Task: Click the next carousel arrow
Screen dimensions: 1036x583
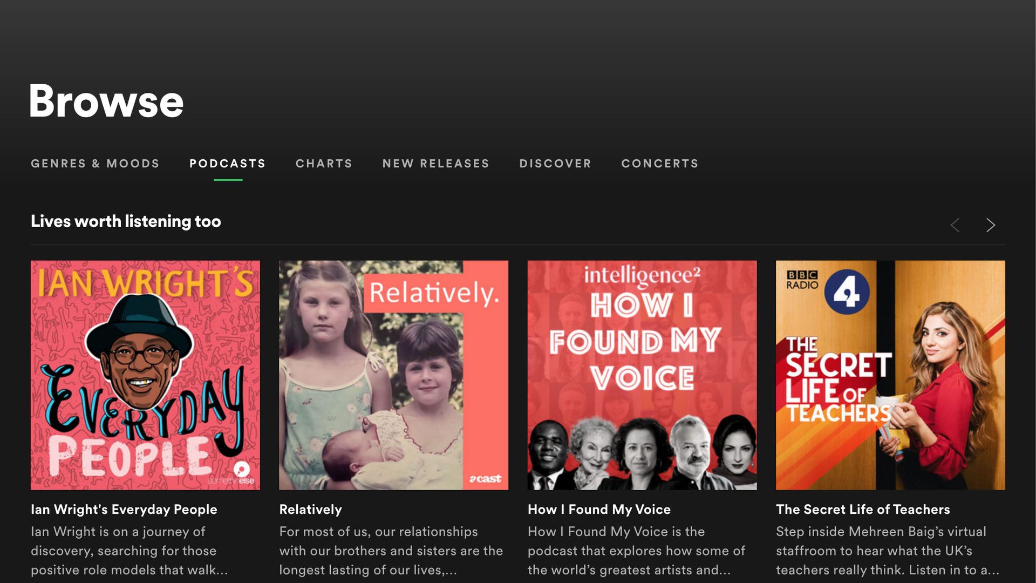Action: [990, 225]
